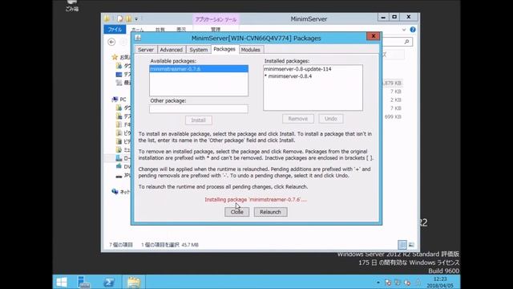This screenshot has width=513, height=289.
Task: Click the new folder quick access icon
Action: [x=128, y=18]
